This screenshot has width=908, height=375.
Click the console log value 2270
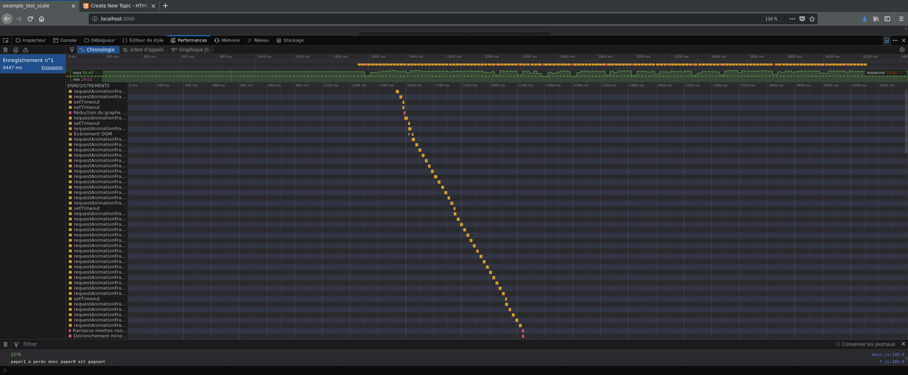tap(16, 354)
